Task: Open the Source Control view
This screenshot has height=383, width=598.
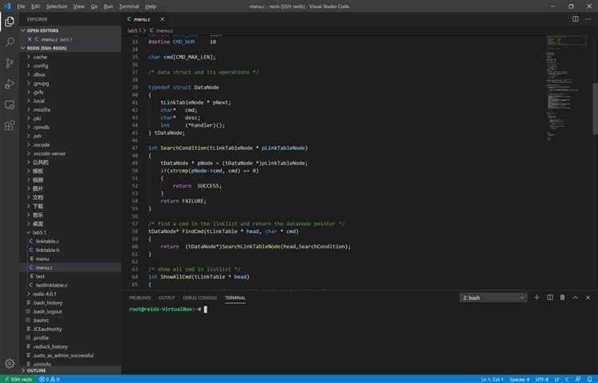Action: (10, 63)
